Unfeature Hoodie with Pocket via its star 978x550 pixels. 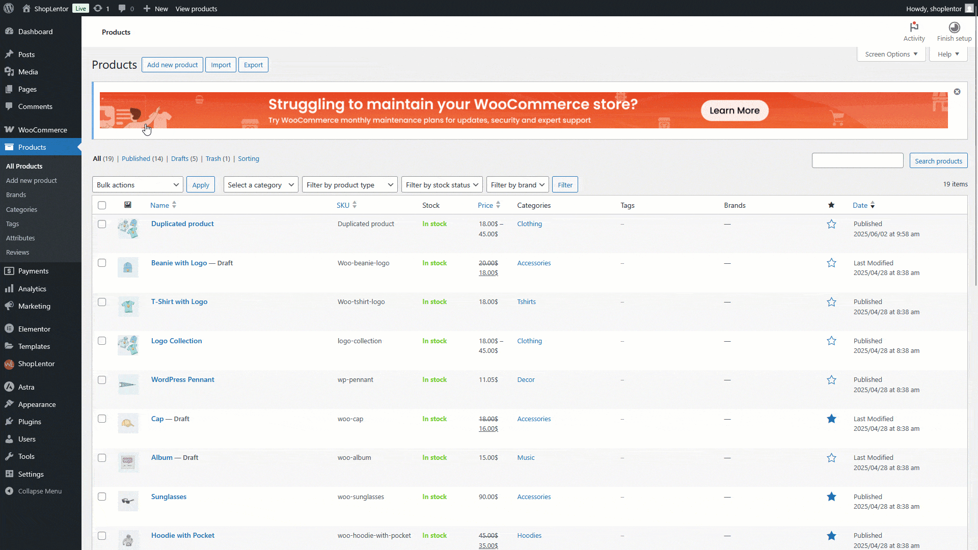[831, 536]
